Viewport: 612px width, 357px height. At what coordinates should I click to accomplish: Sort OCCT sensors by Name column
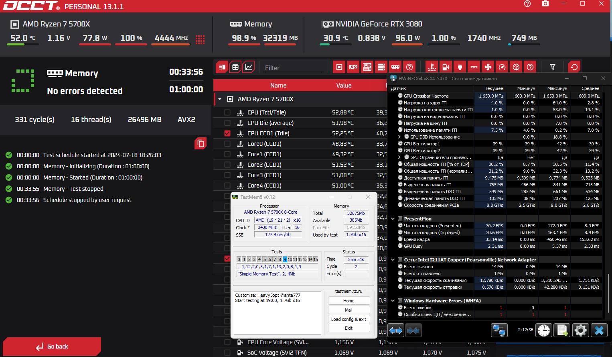278,86
